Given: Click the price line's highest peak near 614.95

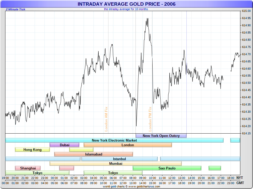Looking at the screenshot, I should [x=147, y=18].
